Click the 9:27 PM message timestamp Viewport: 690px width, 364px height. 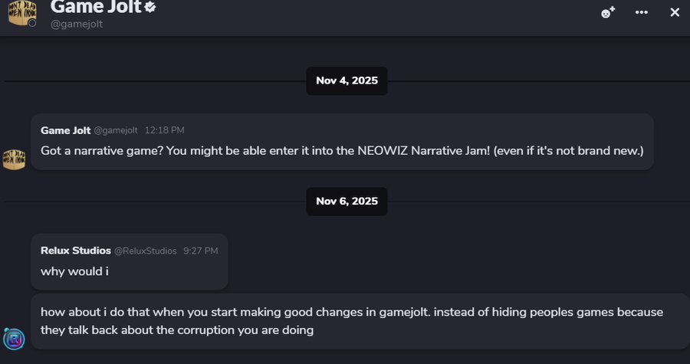coord(200,251)
